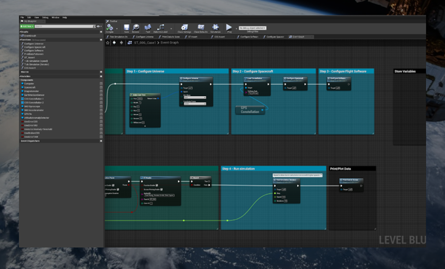Click the favorite star icon in graph

click(x=108, y=42)
